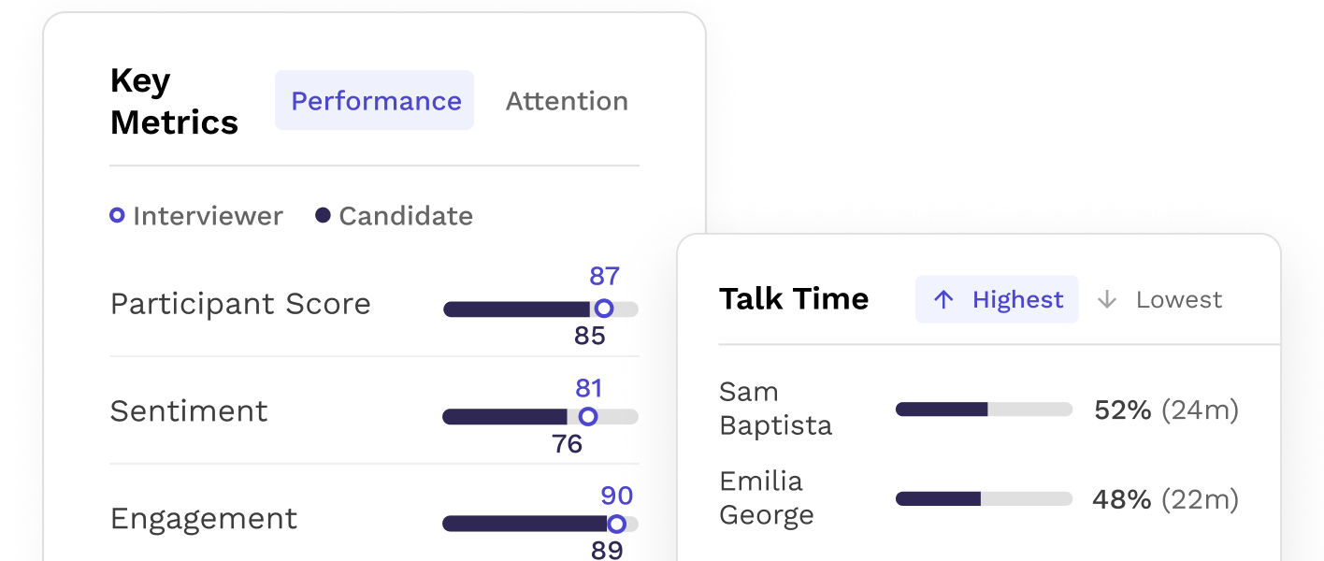Select the Emilia George name
Viewport: 1324px width, 561px height.
(x=767, y=498)
